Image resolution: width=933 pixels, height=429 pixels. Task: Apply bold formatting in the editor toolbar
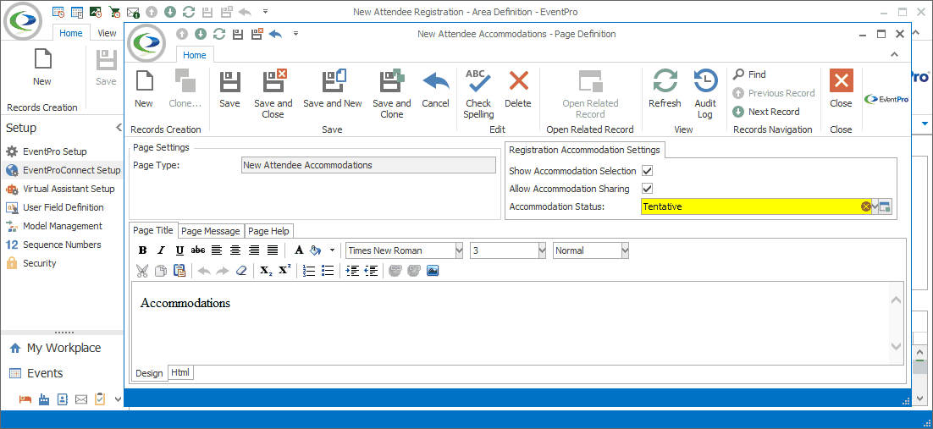(142, 250)
